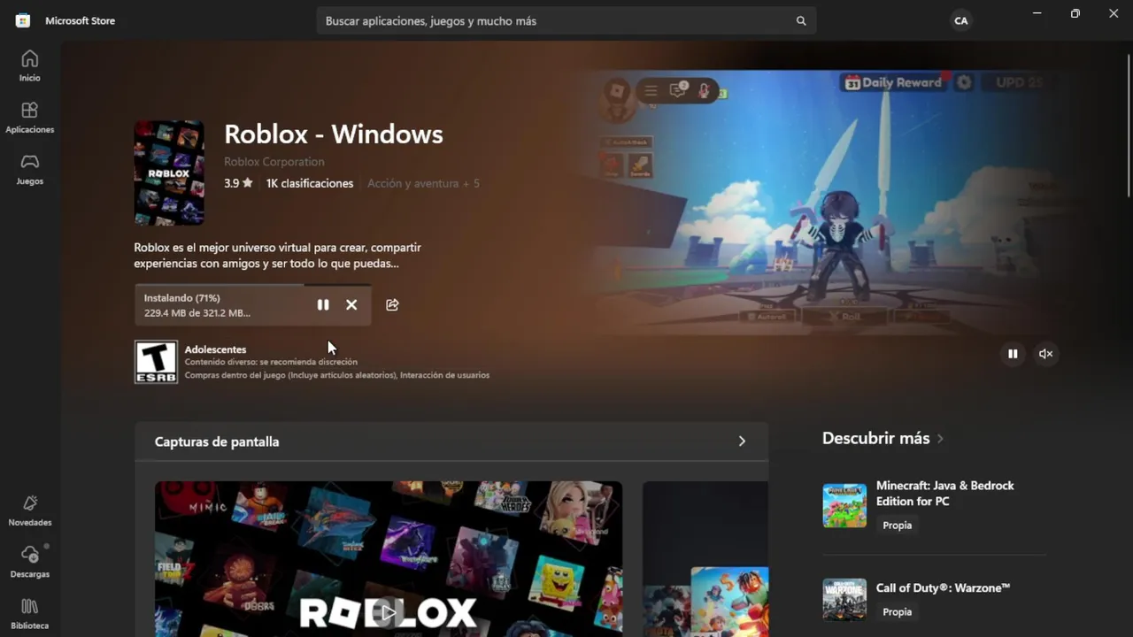The width and height of the screenshot is (1133, 637).
Task: Click the Call of Duty Warzone icon
Action: (x=844, y=599)
